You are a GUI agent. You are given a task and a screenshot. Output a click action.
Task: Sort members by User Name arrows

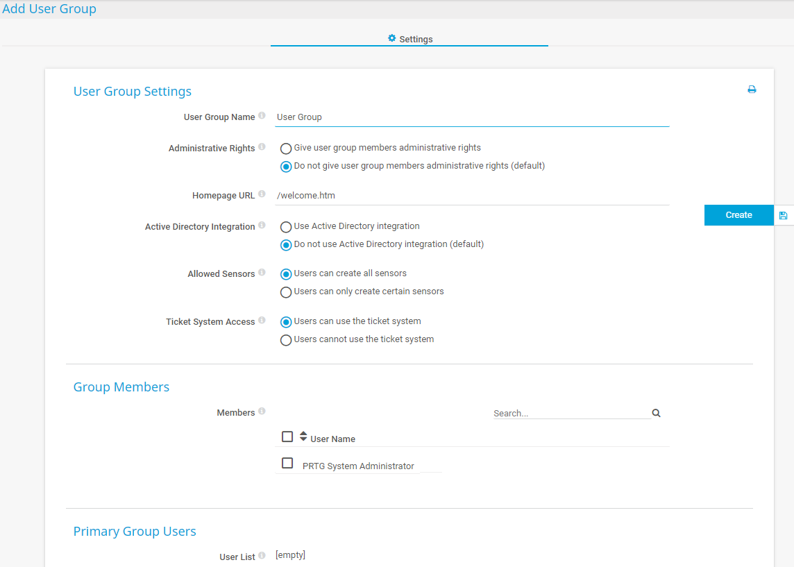[x=303, y=437]
